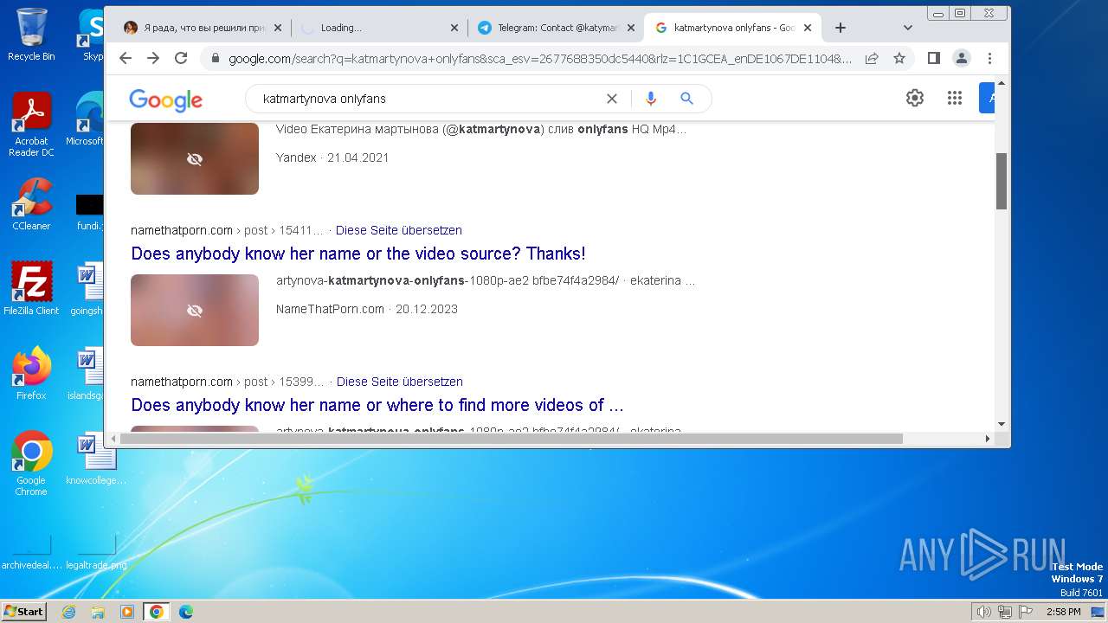
Task: Open the Recycle Bin desktop icon
Action: [x=31, y=35]
